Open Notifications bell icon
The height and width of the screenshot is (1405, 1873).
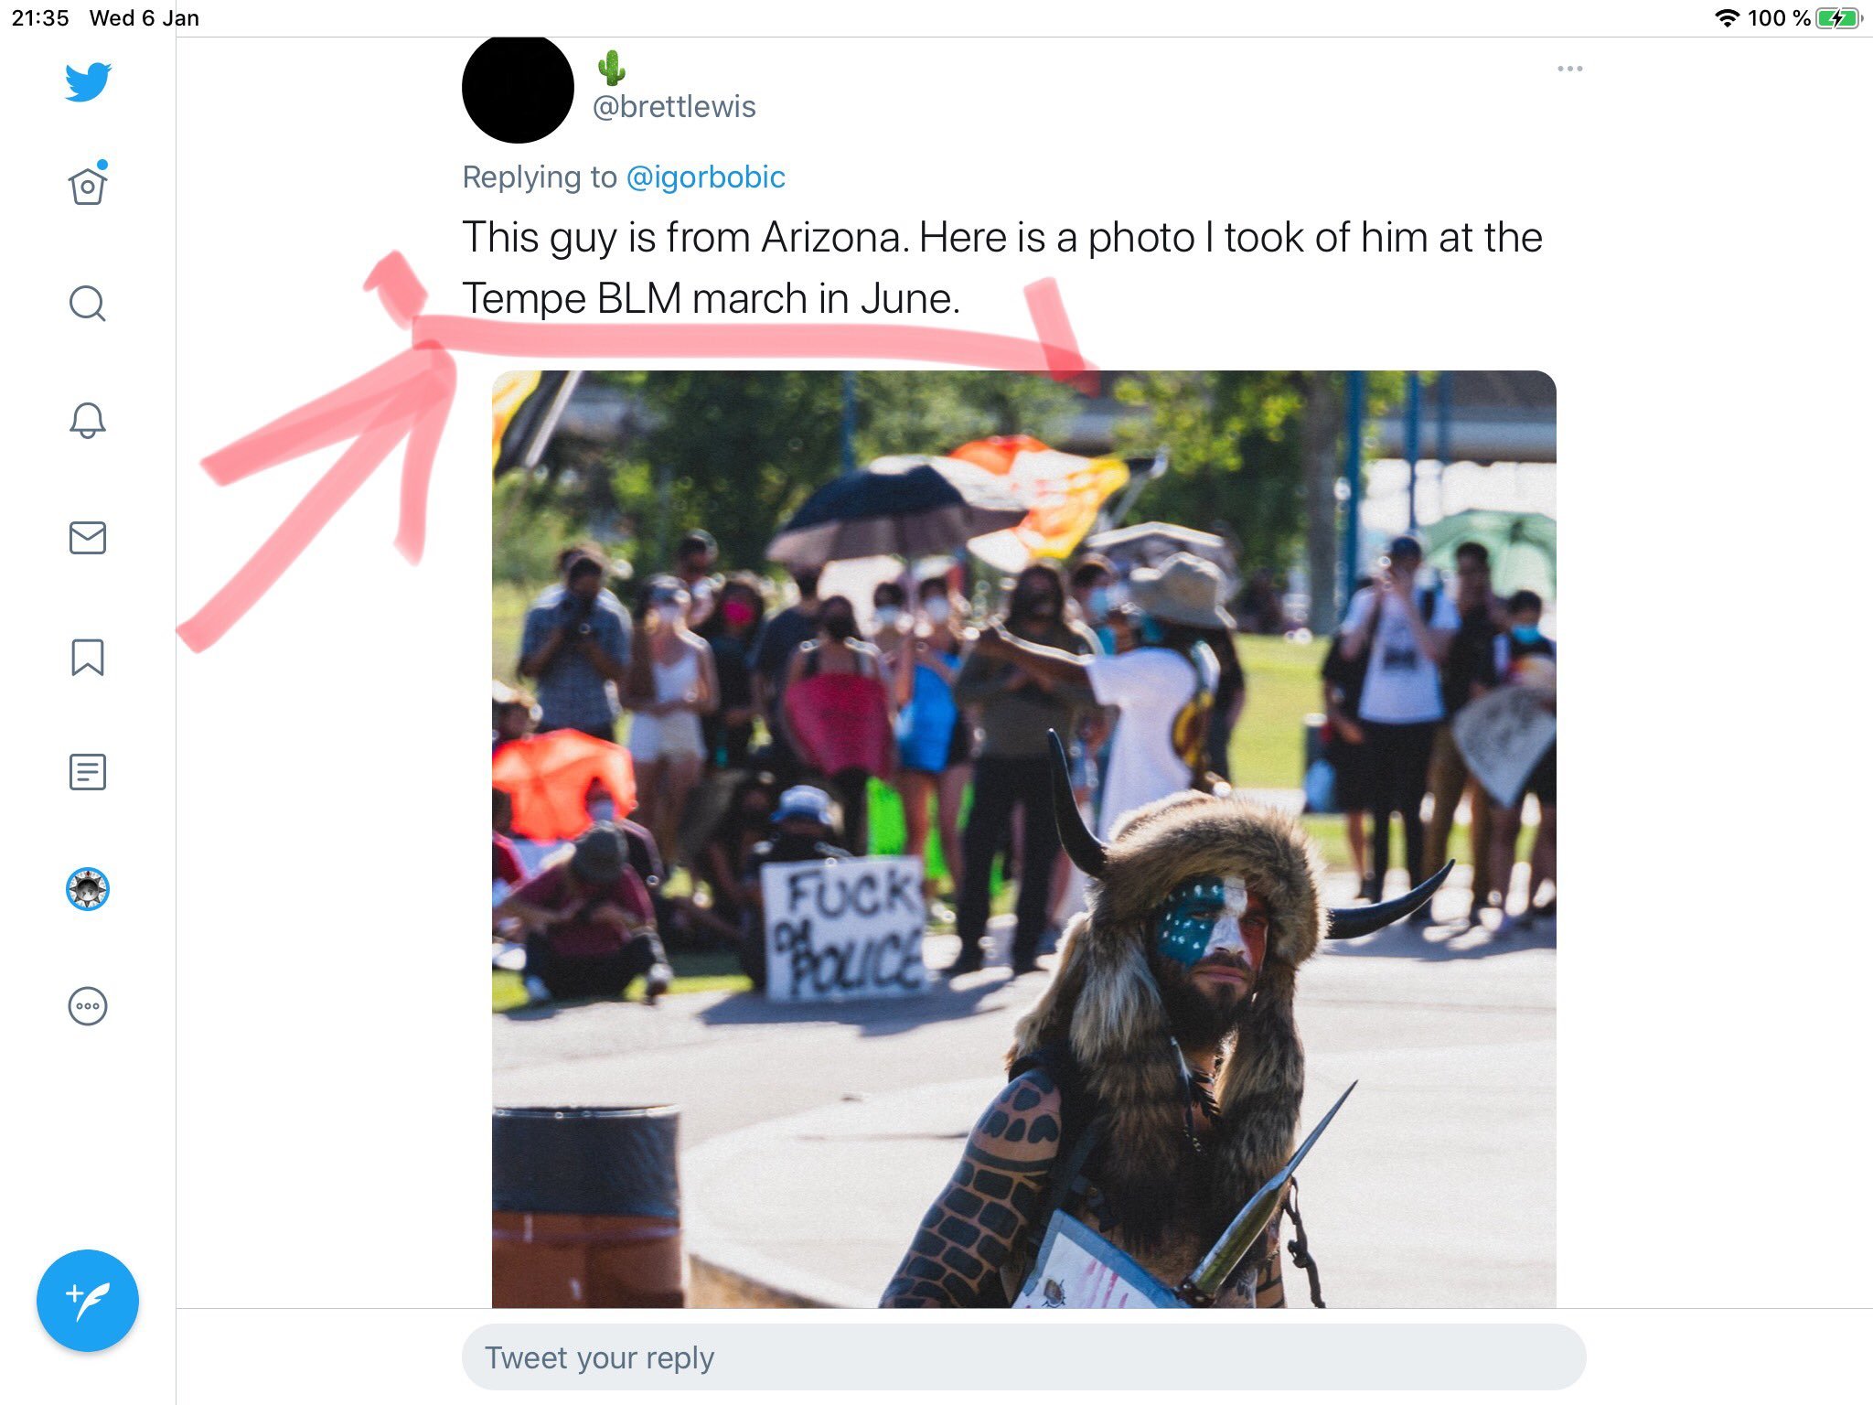click(x=88, y=421)
